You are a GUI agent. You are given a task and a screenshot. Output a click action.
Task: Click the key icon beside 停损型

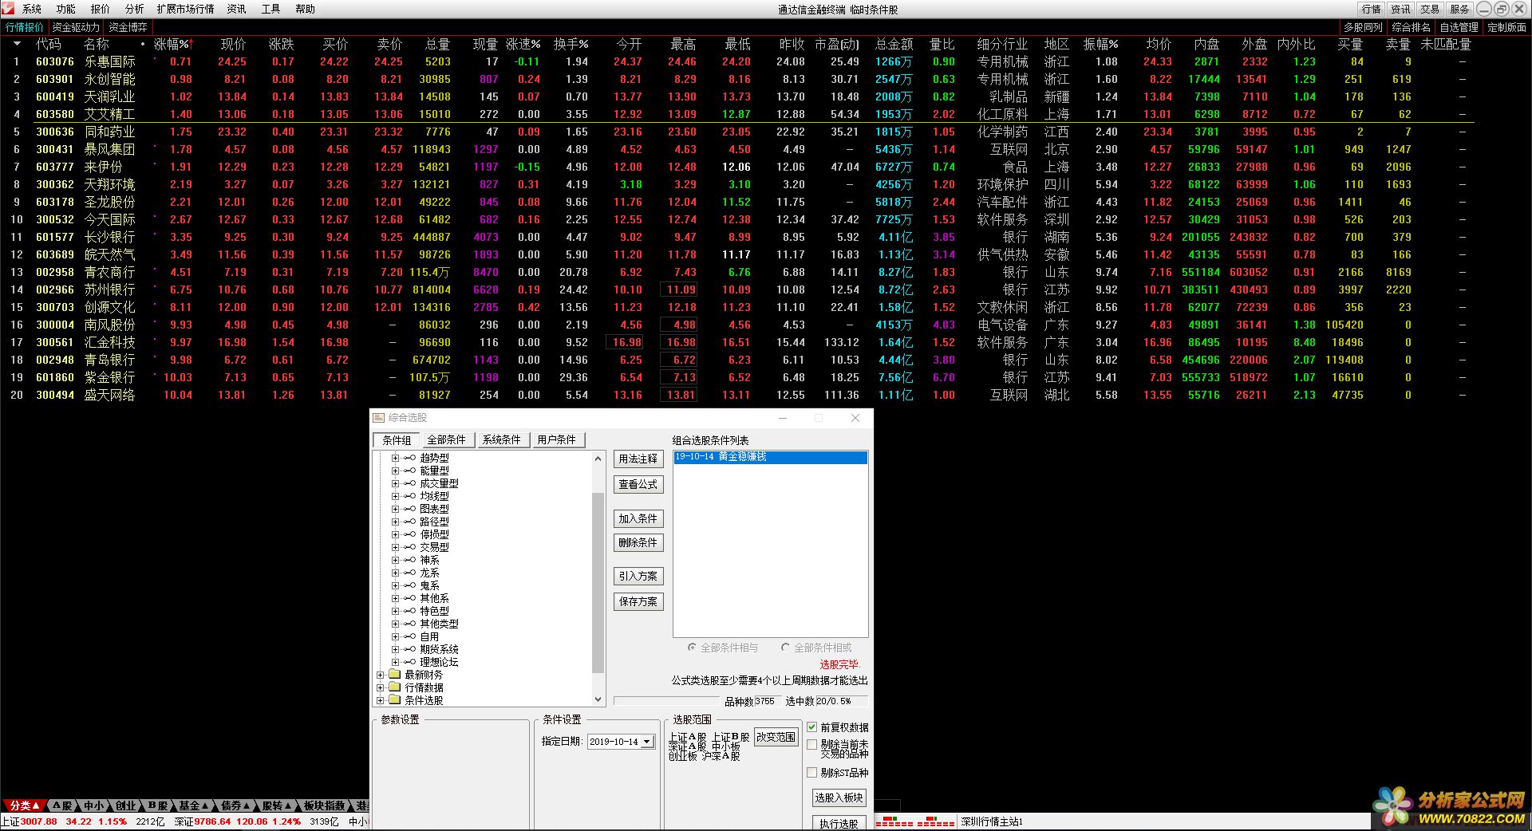pos(409,535)
